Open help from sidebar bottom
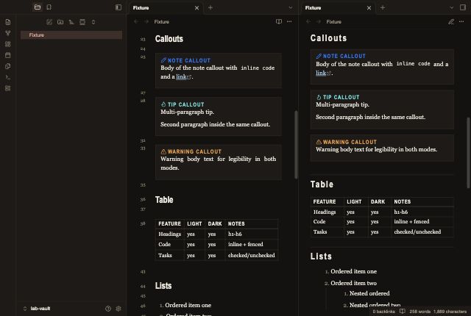The width and height of the screenshot is (471, 316). tap(108, 309)
